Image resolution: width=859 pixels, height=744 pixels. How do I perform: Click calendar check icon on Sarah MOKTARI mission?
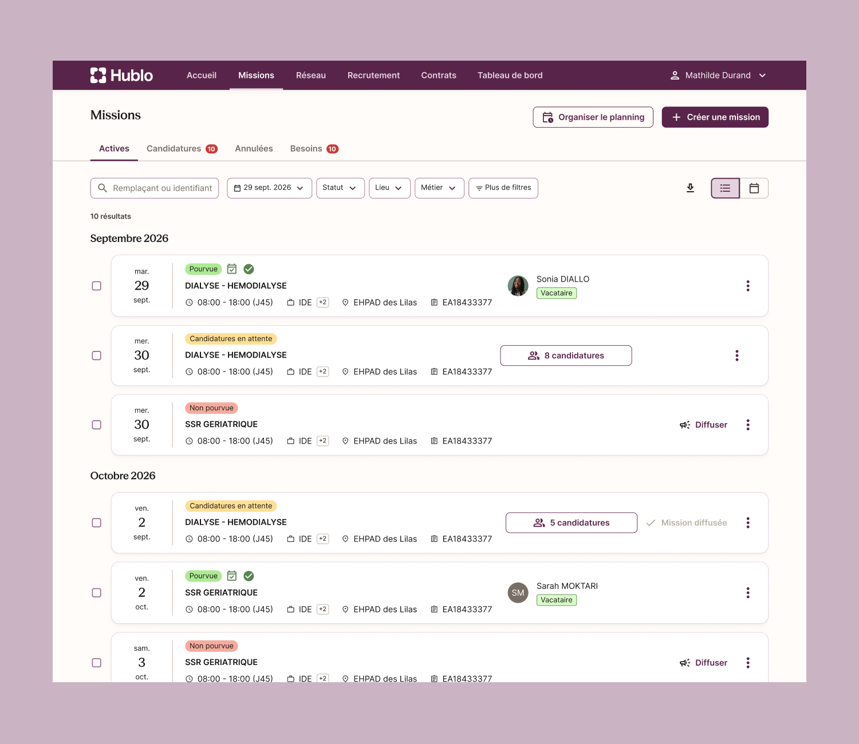[x=232, y=576]
